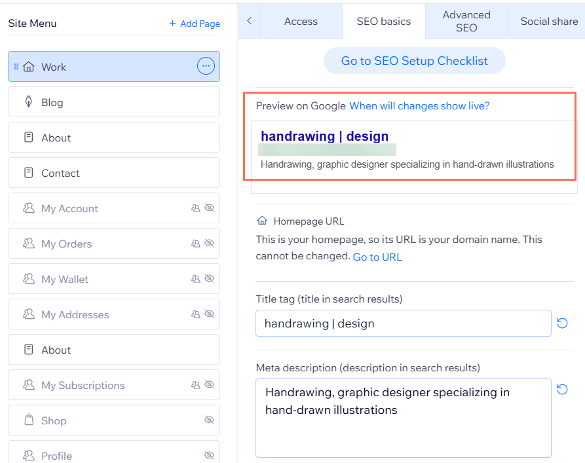Hide the My Orders page with the eye icon

coord(208,243)
